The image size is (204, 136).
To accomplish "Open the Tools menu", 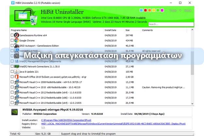I will pos(173,10).
